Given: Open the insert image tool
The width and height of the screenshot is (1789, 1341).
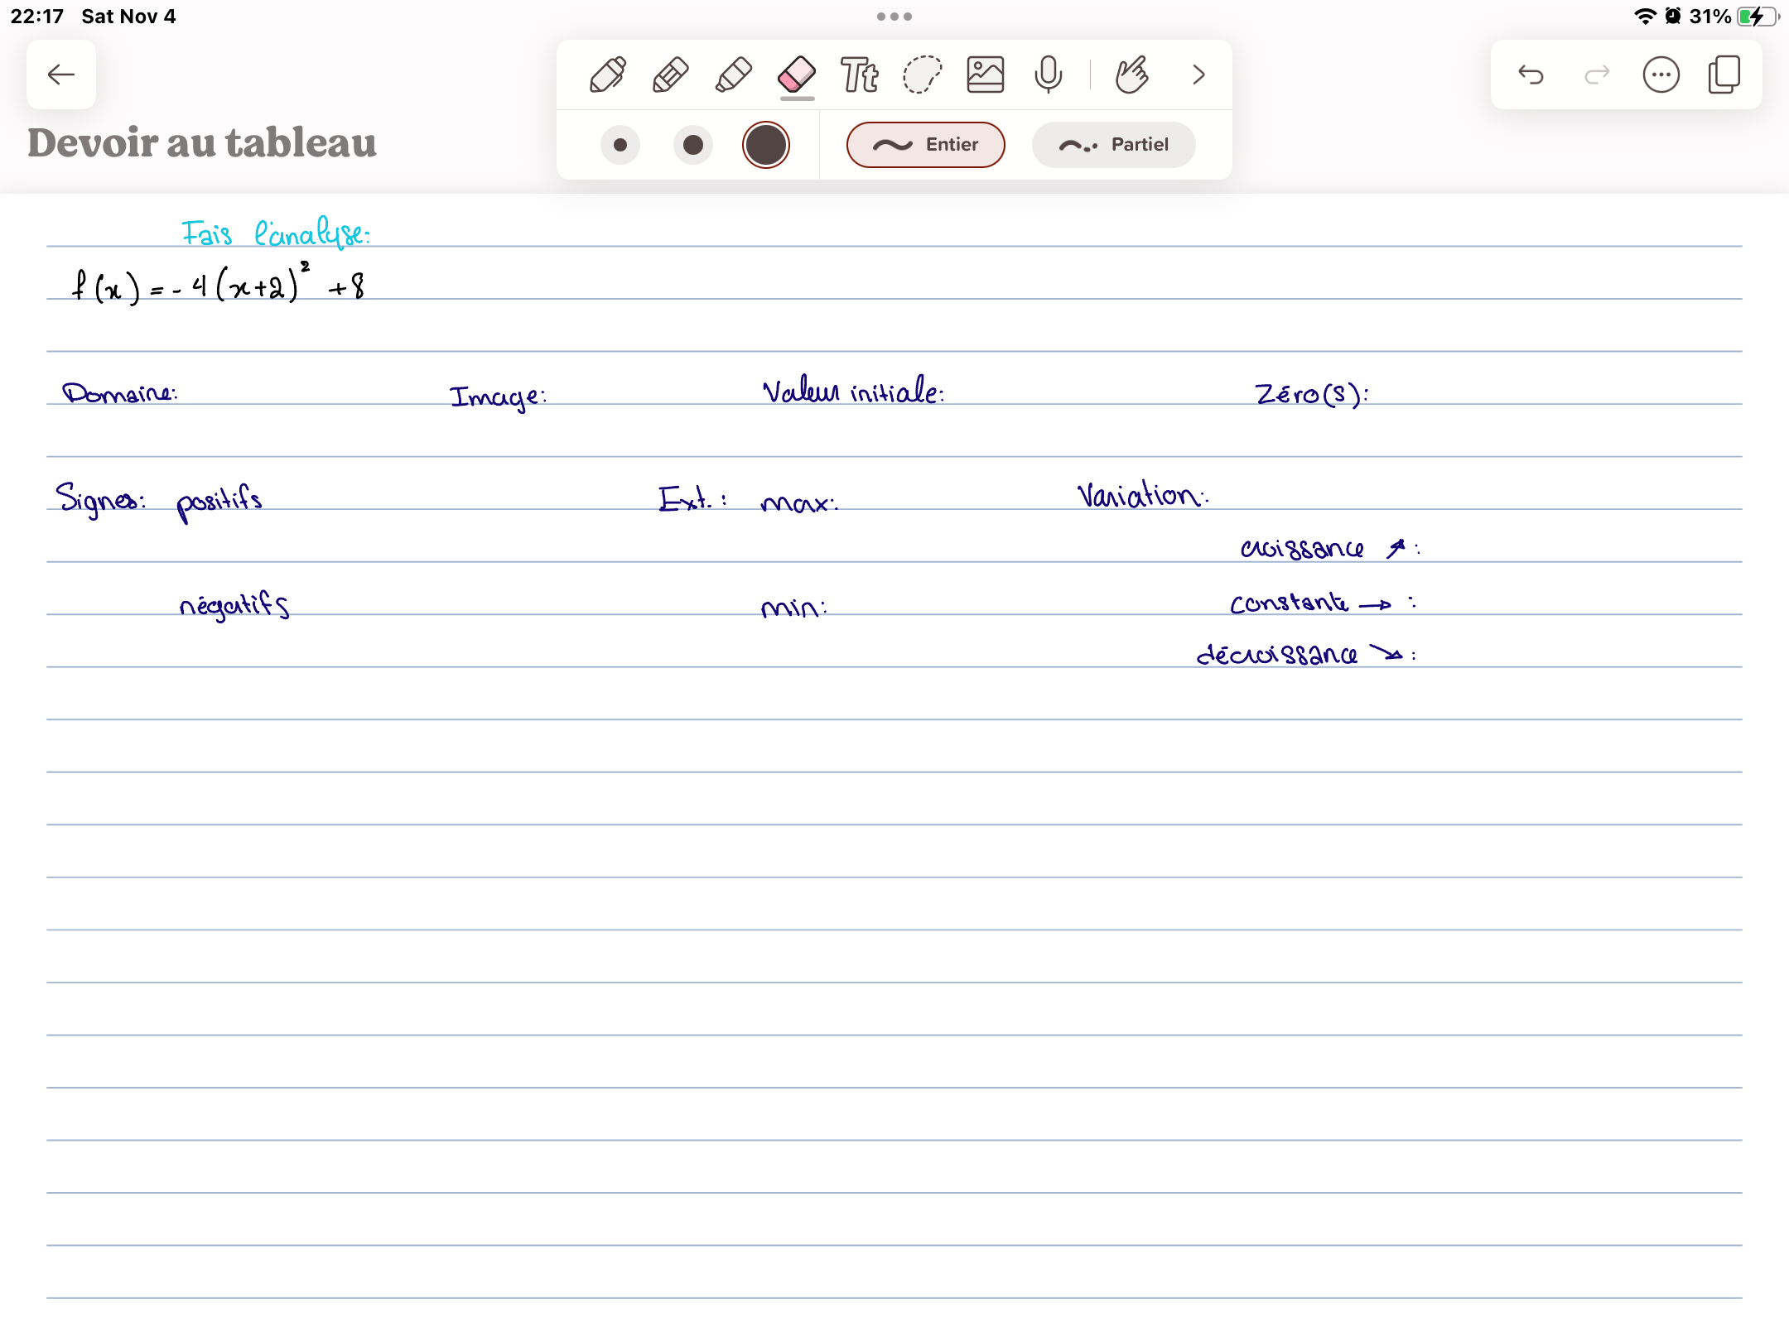Looking at the screenshot, I should coord(986,75).
